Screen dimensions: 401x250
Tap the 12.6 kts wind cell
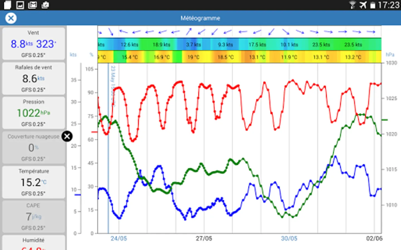point(129,44)
